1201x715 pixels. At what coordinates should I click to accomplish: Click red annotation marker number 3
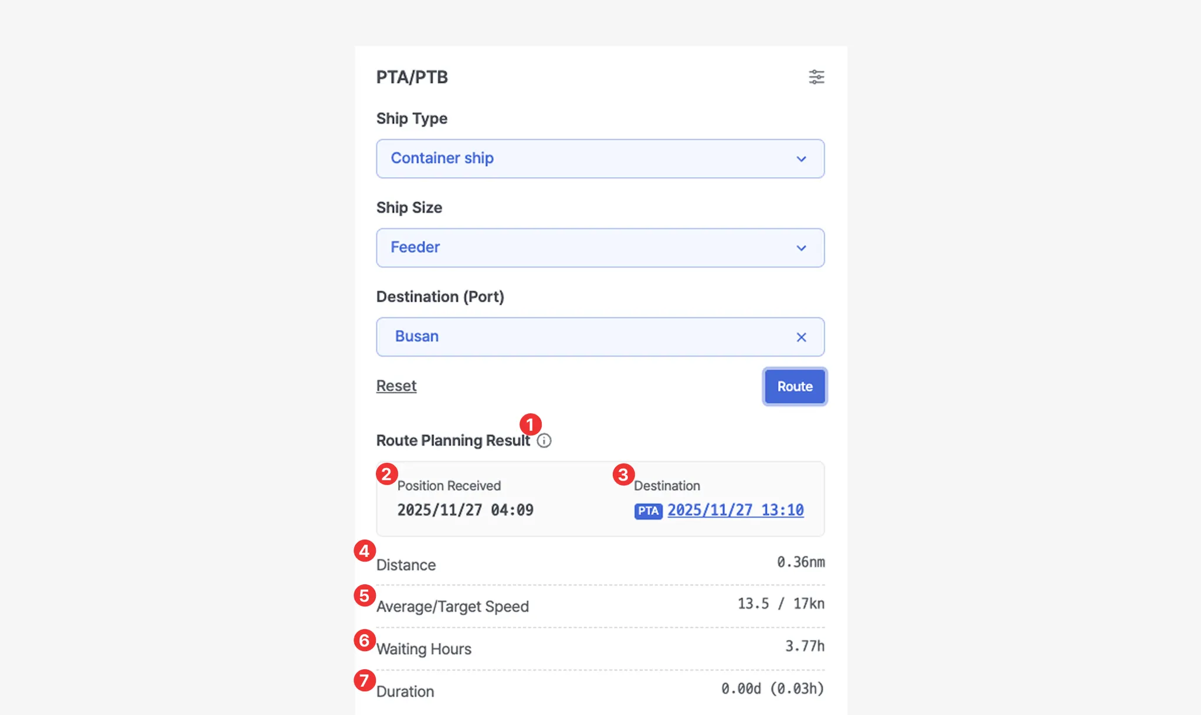coord(623,474)
